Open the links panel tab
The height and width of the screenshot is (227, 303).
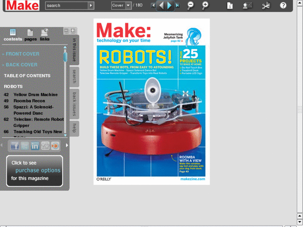tap(45, 35)
